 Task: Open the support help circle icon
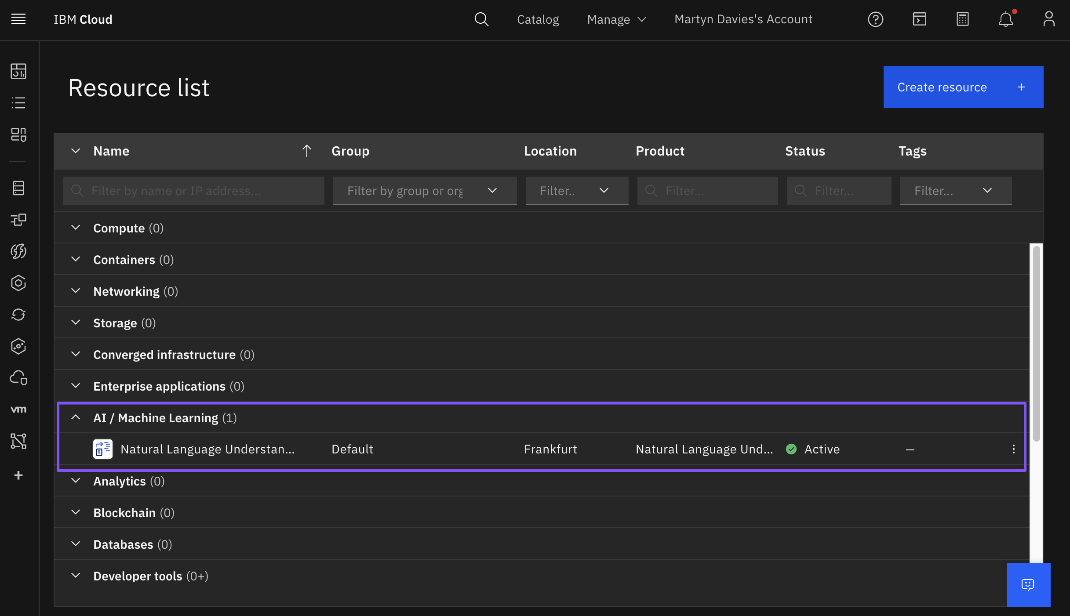click(875, 19)
